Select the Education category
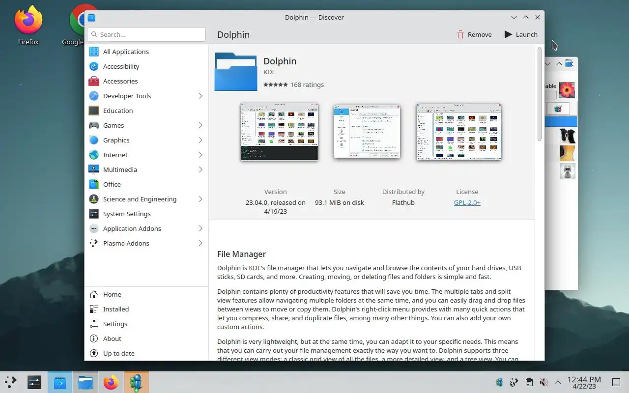This screenshot has width=629, height=393. [x=146, y=111]
